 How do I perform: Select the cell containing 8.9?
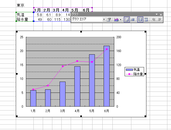coord(57,15)
